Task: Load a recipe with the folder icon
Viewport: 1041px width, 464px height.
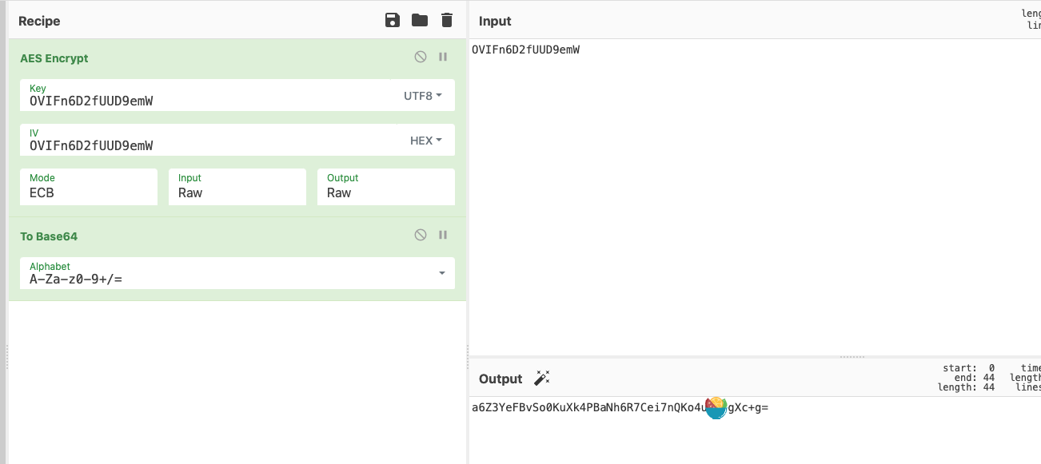Action: pos(420,21)
